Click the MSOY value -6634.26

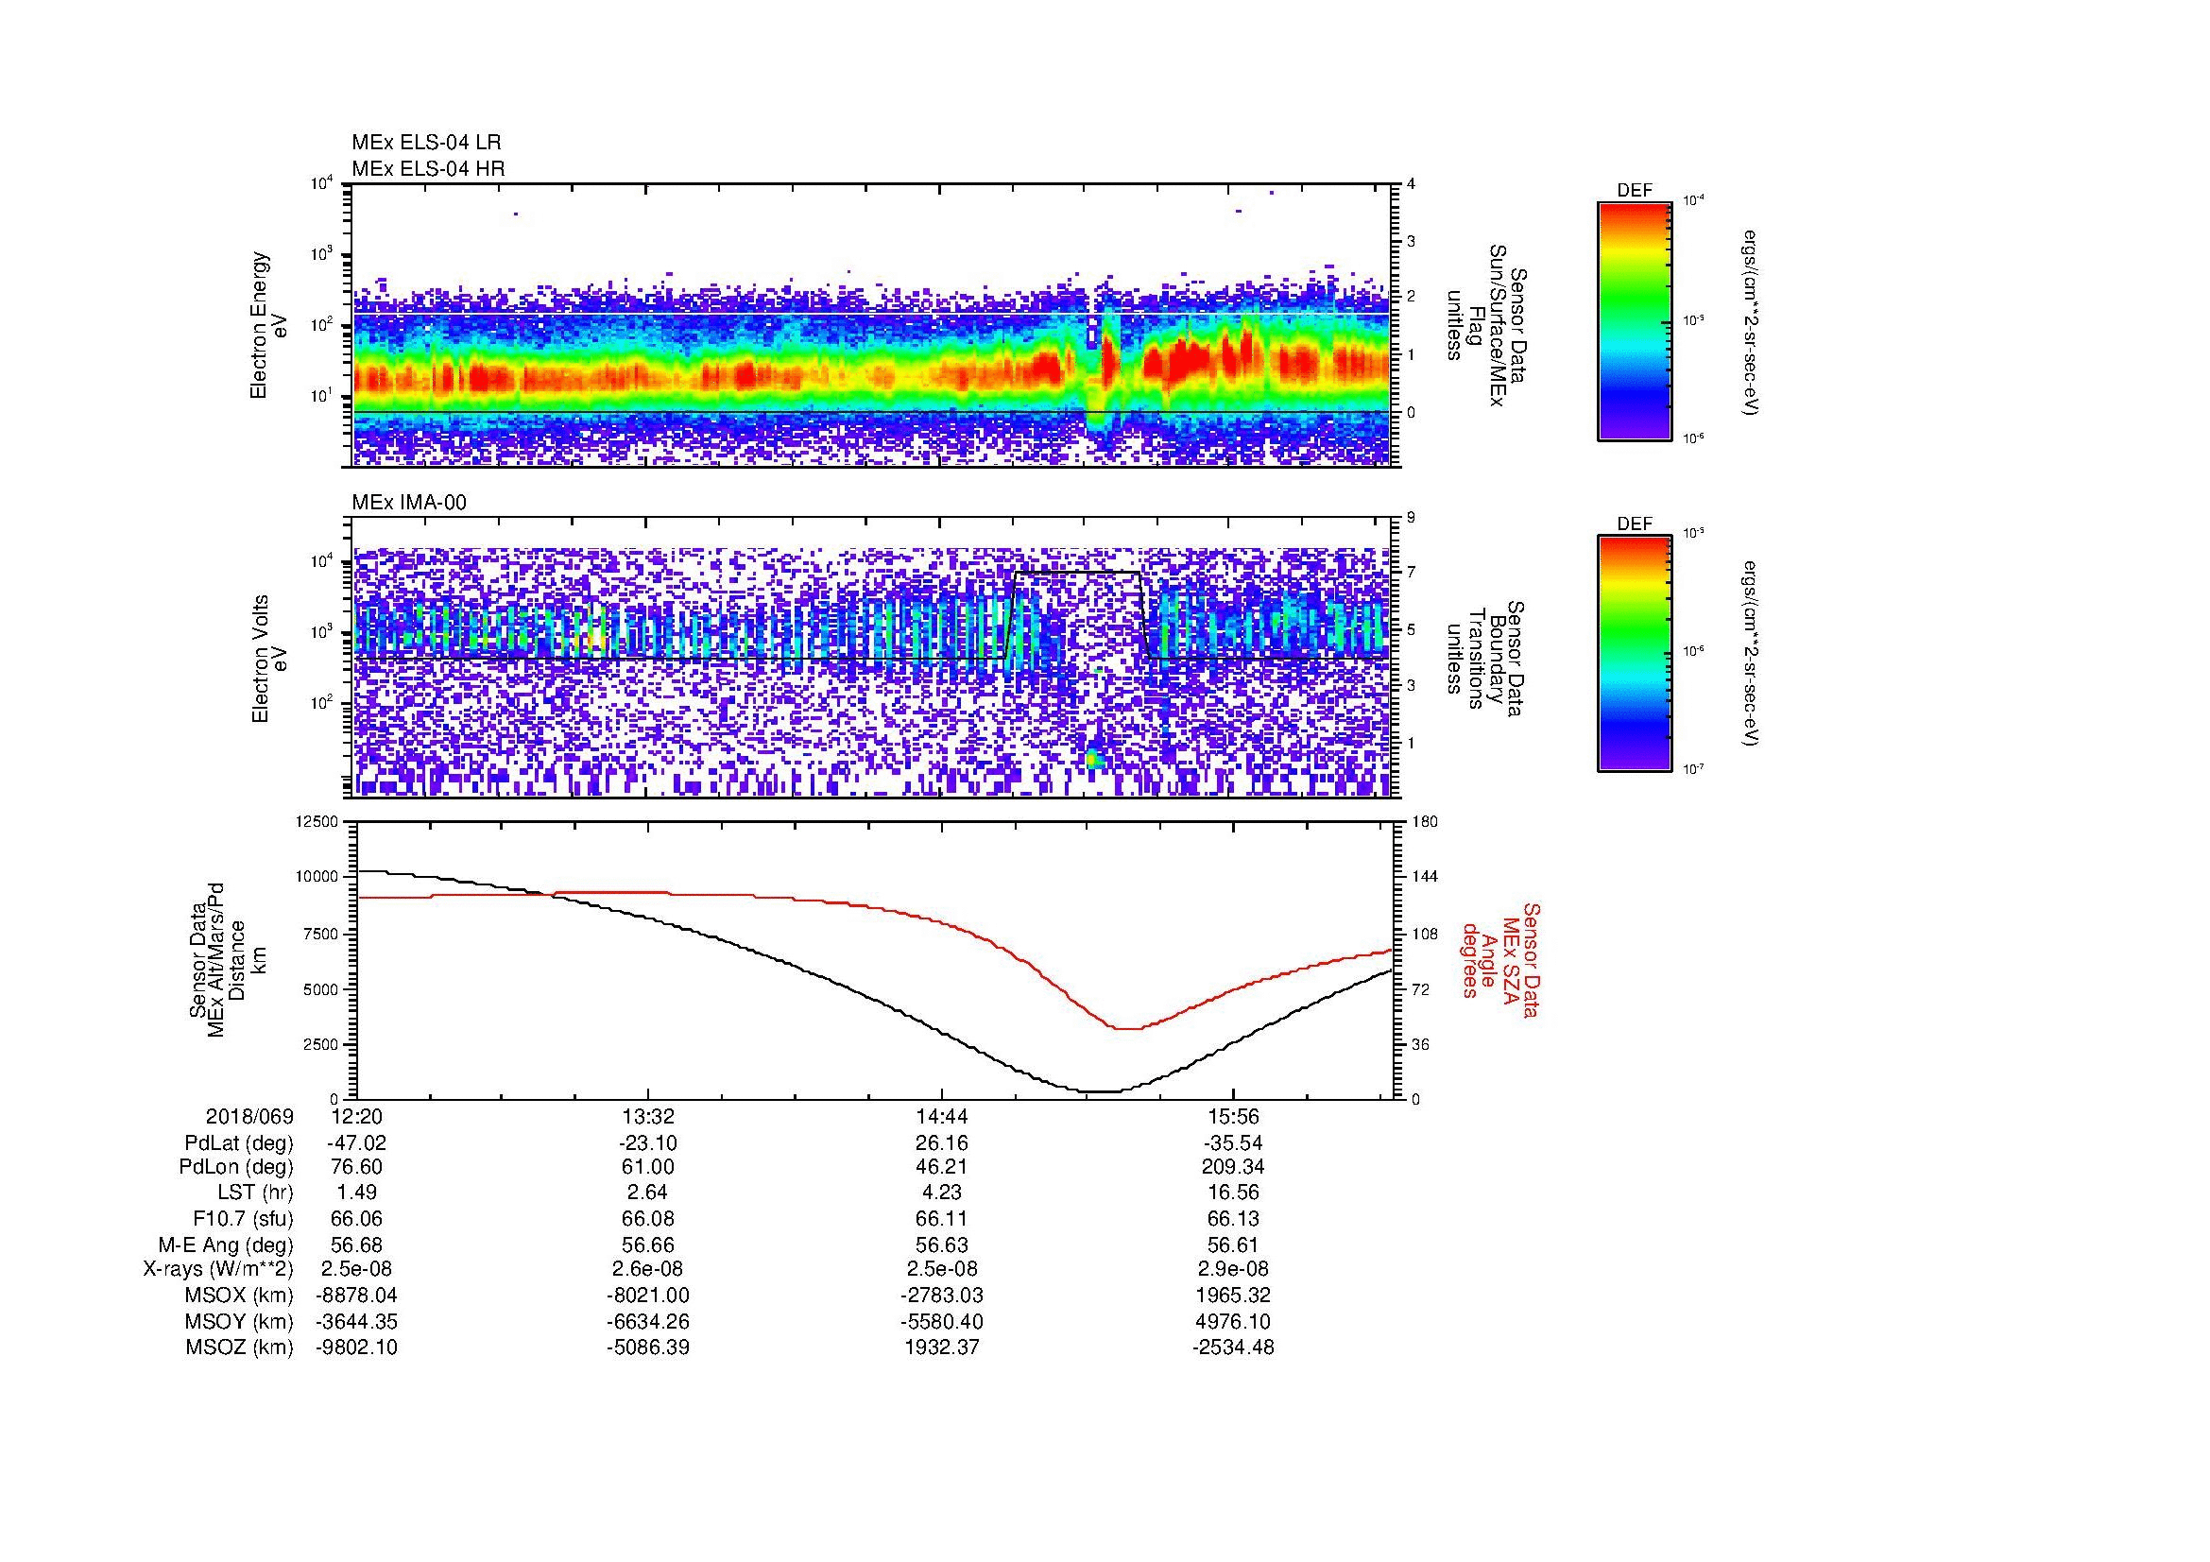pyautogui.click(x=649, y=1321)
